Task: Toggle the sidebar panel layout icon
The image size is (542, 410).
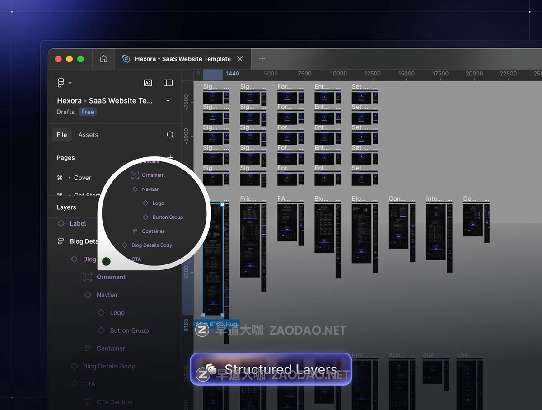Action: pyautogui.click(x=168, y=83)
